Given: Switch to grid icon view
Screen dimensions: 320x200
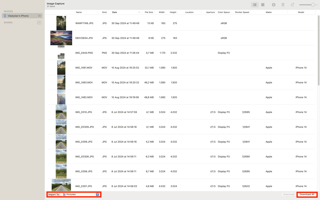Looking at the screenshot, I should [263, 5].
